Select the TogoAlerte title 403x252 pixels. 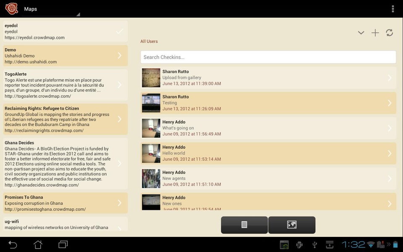point(16,74)
